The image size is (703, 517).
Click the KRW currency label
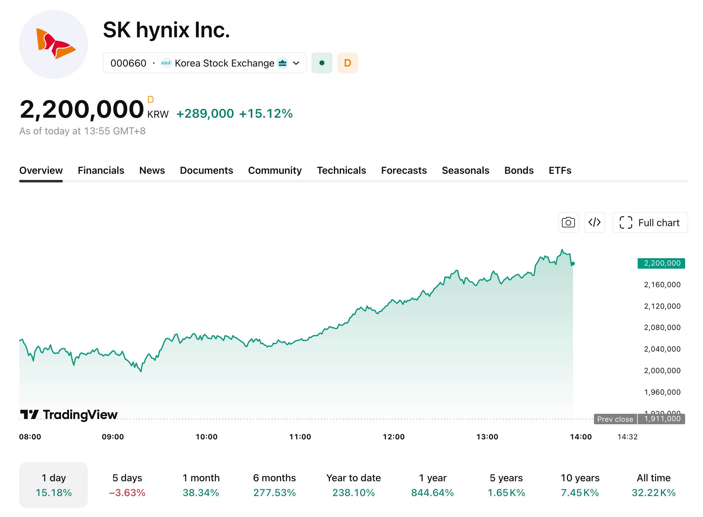click(158, 114)
